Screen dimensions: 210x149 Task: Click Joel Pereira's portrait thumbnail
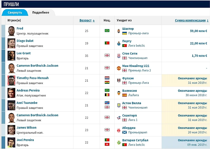tap(11, 142)
